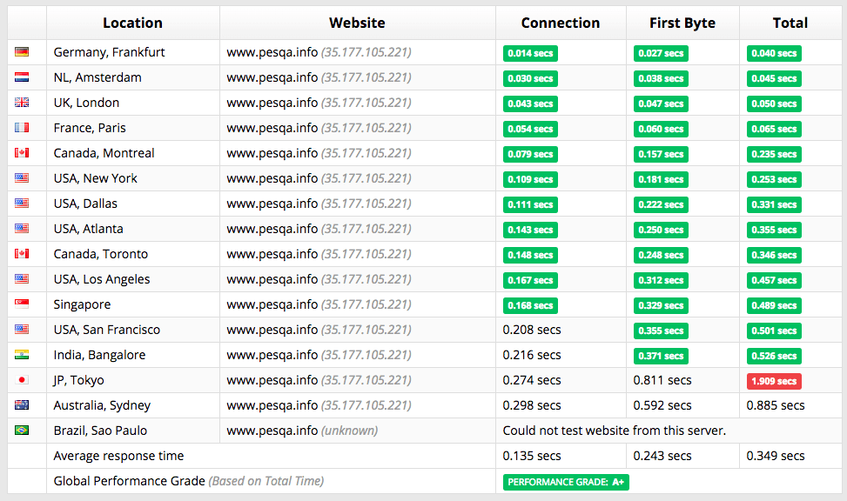Click the www.pesqa.info (unknown) website cell
The image size is (847, 501).
357,431
